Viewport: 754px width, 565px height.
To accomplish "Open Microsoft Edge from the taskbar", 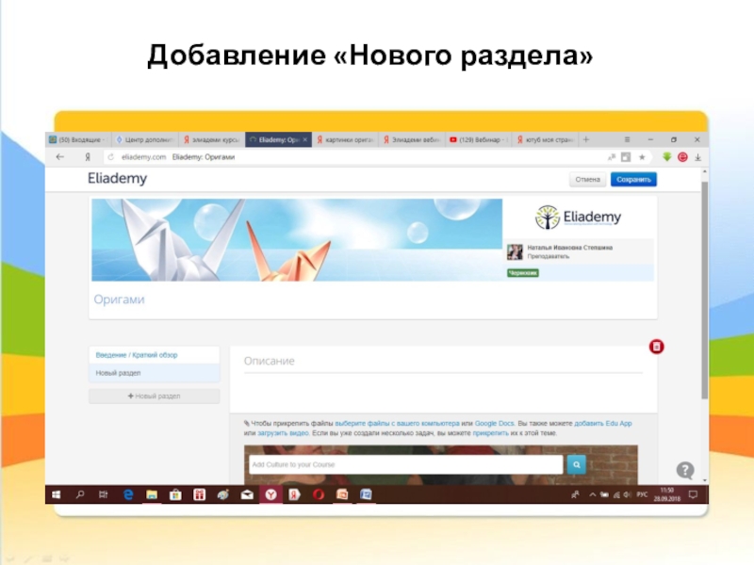I will (127, 494).
